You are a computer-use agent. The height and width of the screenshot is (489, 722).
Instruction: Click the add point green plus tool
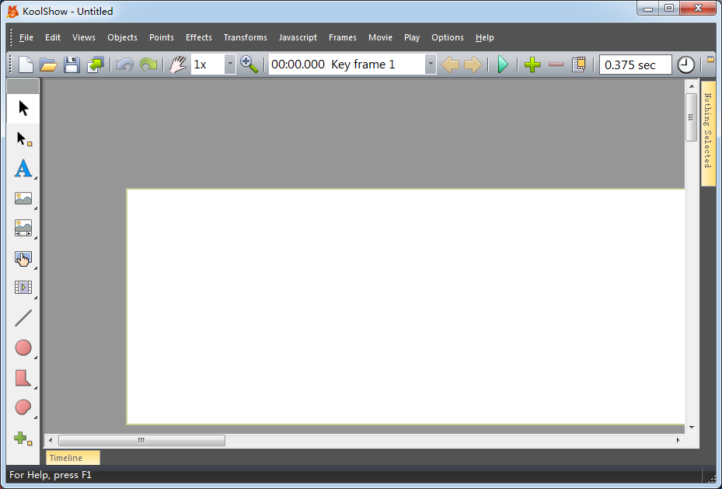coord(23,438)
